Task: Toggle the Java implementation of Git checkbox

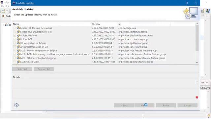Action: (x=15, y=47)
